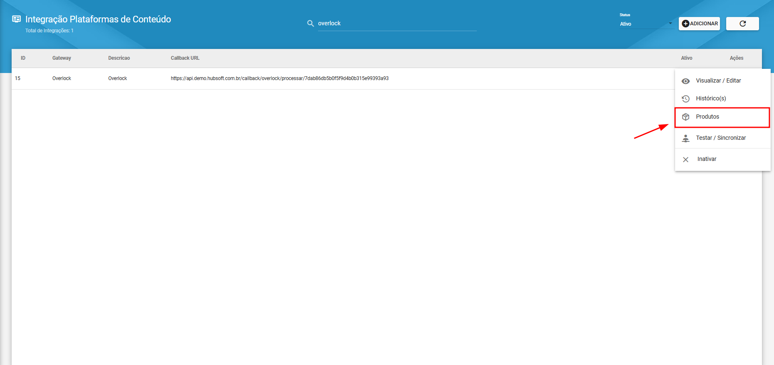
Task: Sort by ID column header
Action: pyautogui.click(x=23, y=58)
